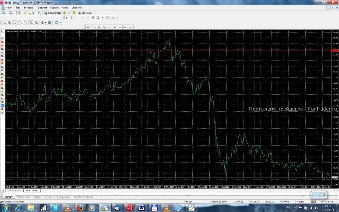Toggle the H4 timeframe button
Image resolution: width=339 pixels, height=212 pixels.
pyautogui.click(x=114, y=27)
